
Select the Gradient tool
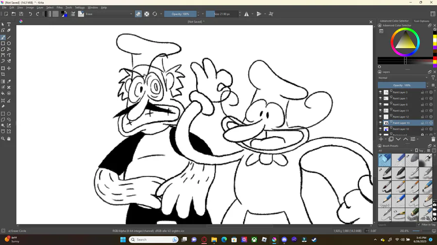coord(3,81)
